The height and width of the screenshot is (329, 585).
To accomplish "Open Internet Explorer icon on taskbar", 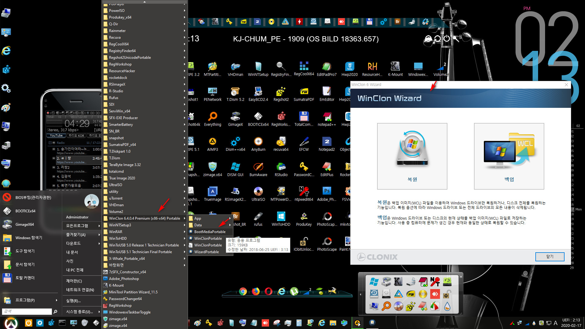I will 321,323.
